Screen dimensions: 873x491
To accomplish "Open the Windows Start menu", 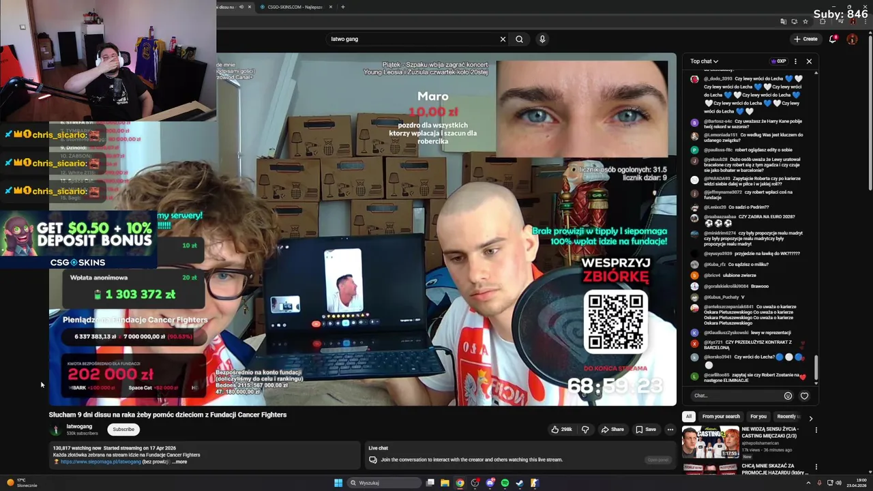I will coord(338,483).
